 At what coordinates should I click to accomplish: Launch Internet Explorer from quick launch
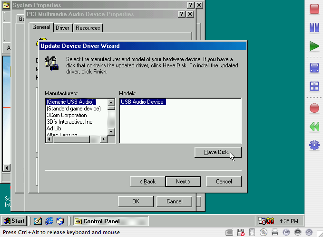tap(49, 221)
